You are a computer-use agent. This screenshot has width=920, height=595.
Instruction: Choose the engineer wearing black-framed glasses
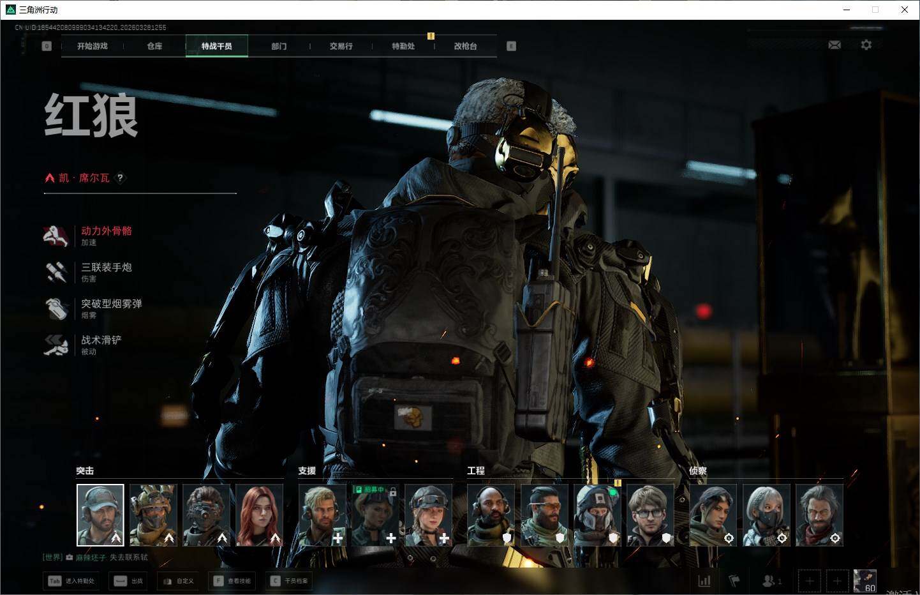pyautogui.click(x=650, y=515)
